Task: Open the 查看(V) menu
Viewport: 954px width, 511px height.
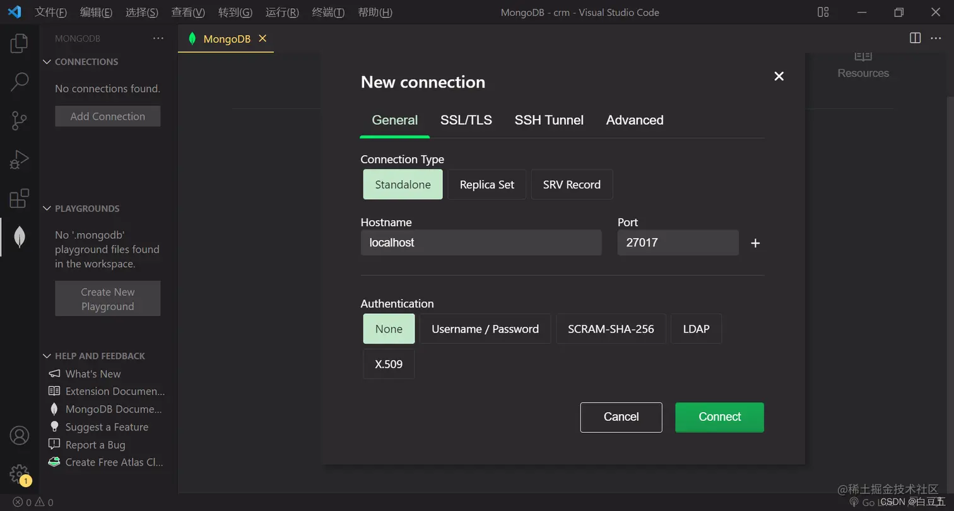Action: point(188,12)
